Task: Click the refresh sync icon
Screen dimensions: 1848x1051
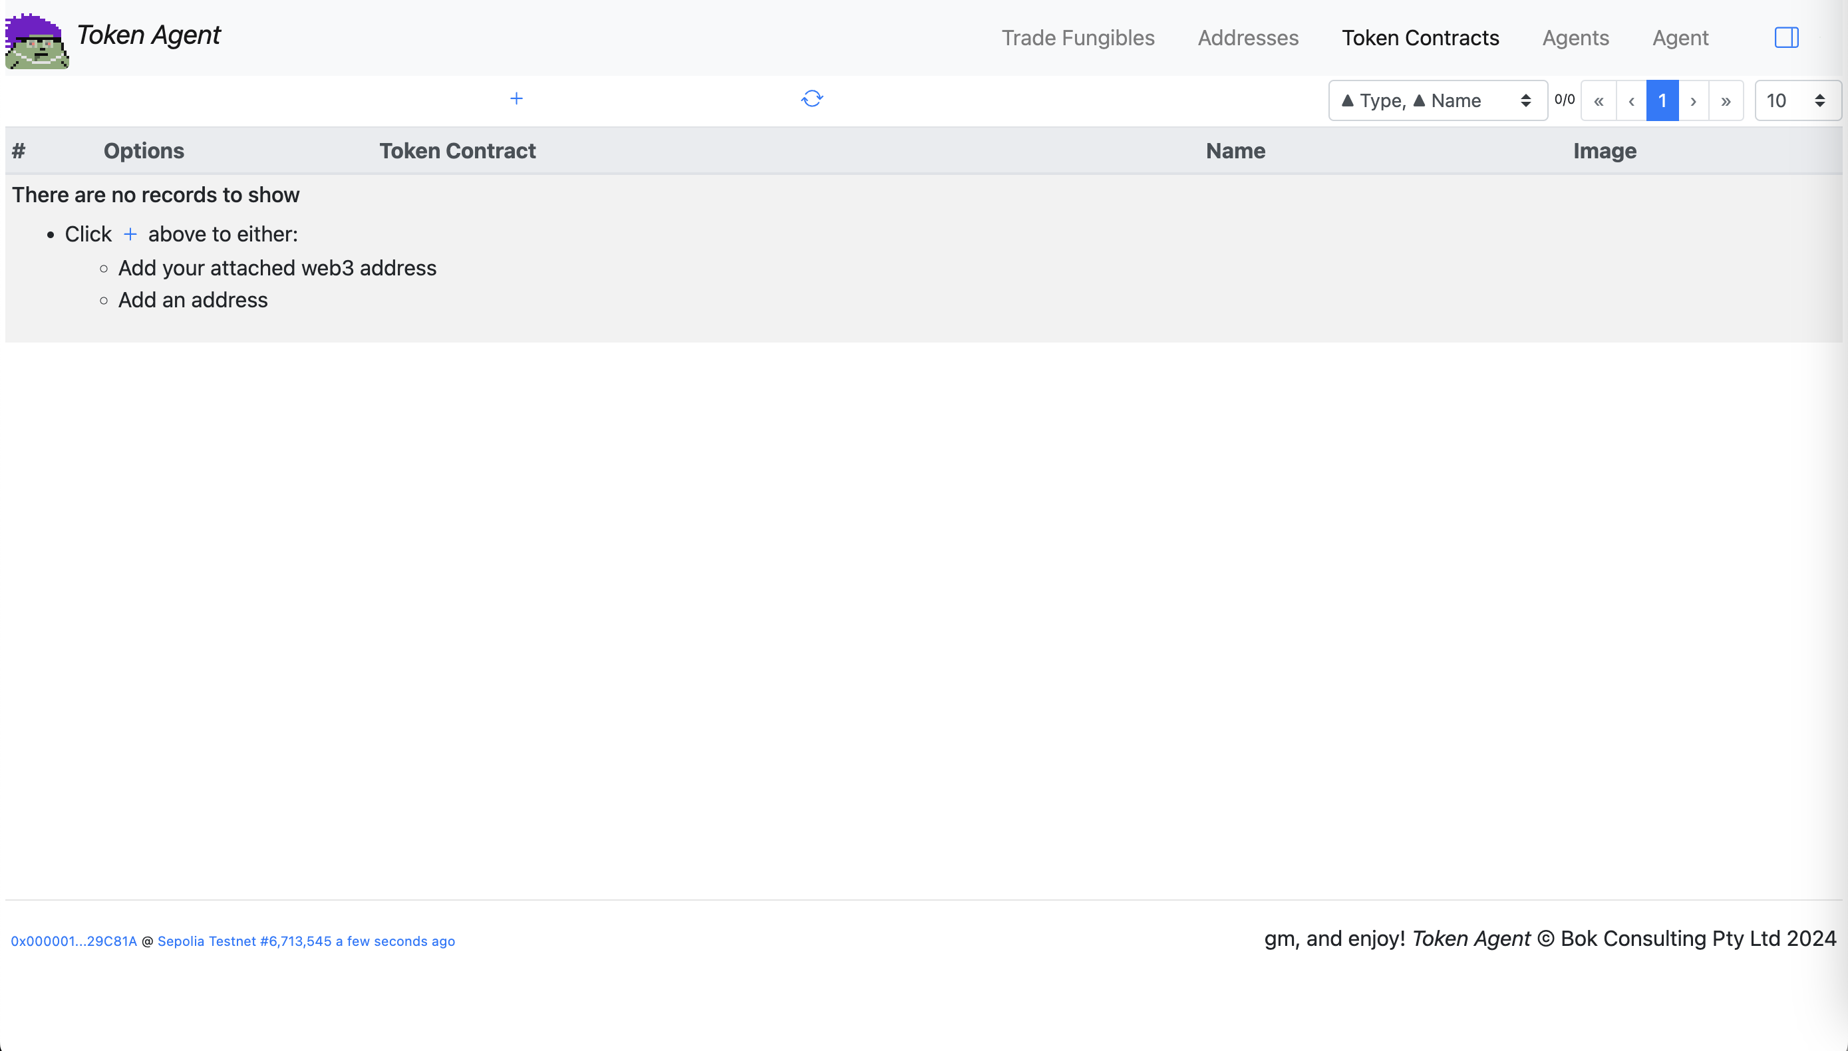Action: (812, 98)
